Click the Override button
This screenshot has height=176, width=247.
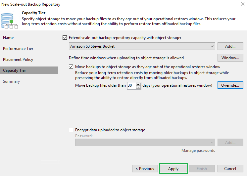click(230, 85)
